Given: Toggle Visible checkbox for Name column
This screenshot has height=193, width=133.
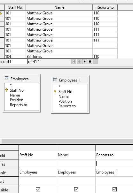Looking at the screenshot, I should click(x=76, y=189).
